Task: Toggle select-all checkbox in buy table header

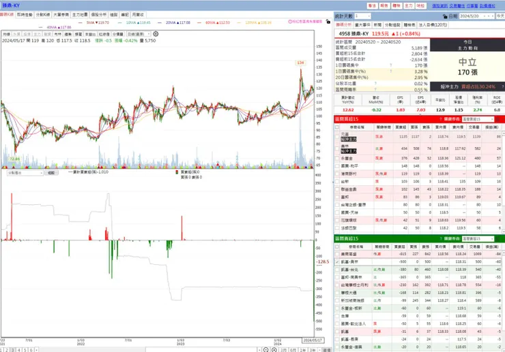Action: (x=337, y=127)
